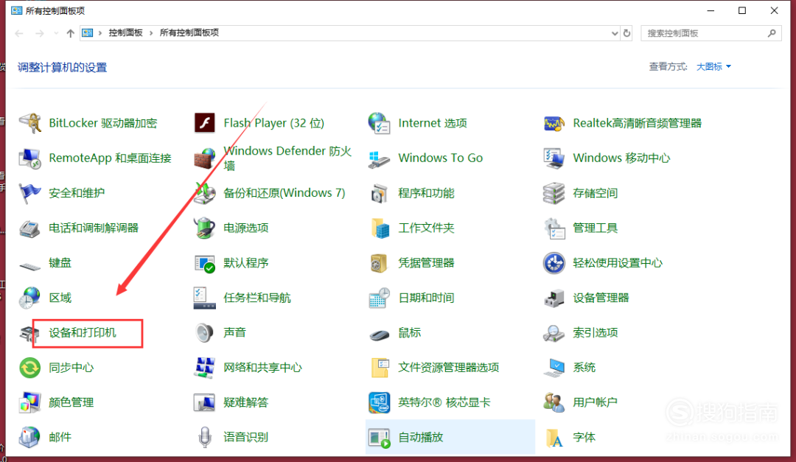Open the 网络和共享中心 icon
Screen dimensions: 796x462
coord(205,368)
